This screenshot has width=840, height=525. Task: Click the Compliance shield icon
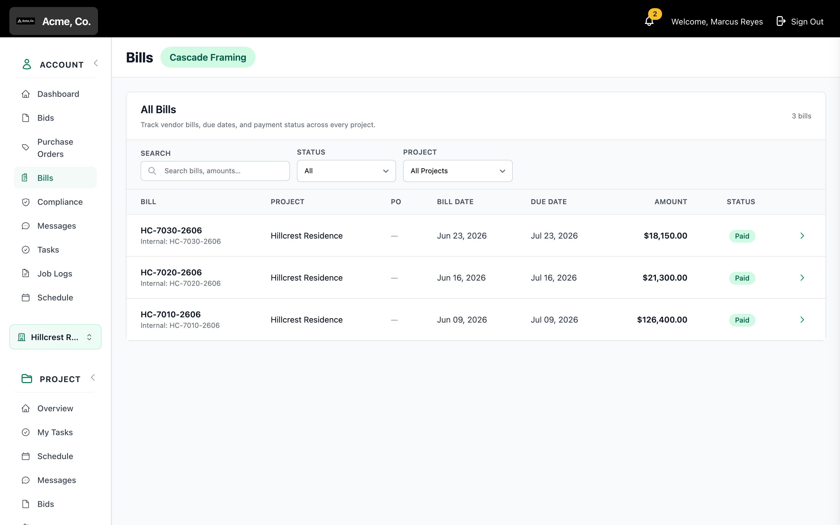pos(26,202)
